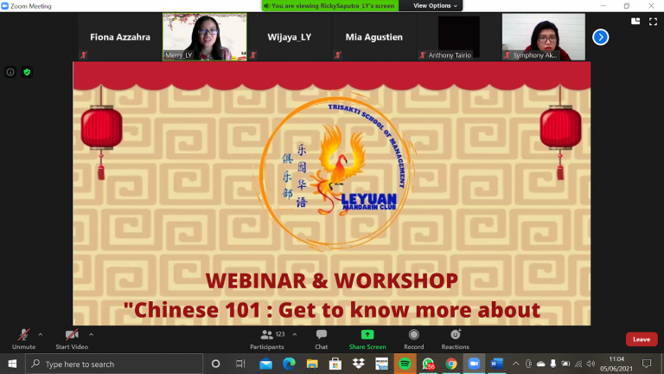Open volume speaker tray icon
This screenshot has width=664, height=374.
(x=591, y=364)
